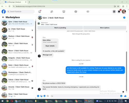The image size is (129, 103).
Task: Open the Gaming icon in top navigation
Action: 88,12
